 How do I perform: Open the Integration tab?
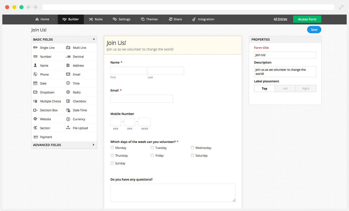click(203, 19)
